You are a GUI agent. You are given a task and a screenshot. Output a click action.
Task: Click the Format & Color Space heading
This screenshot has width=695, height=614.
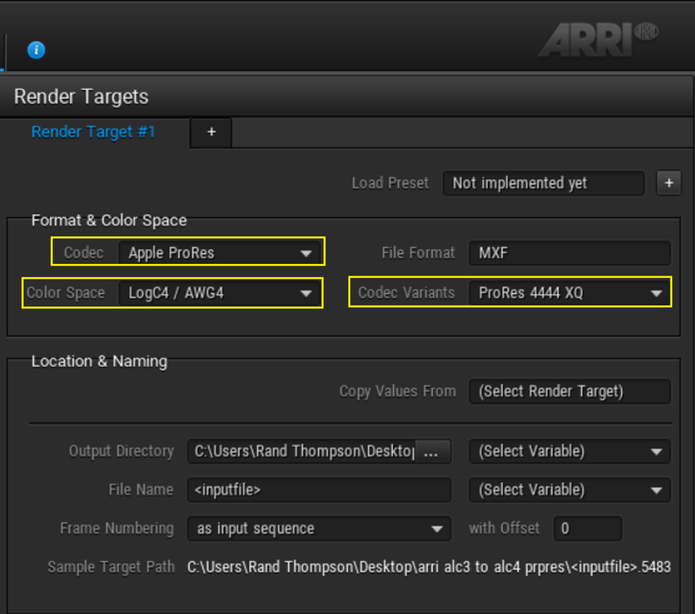pos(109,220)
